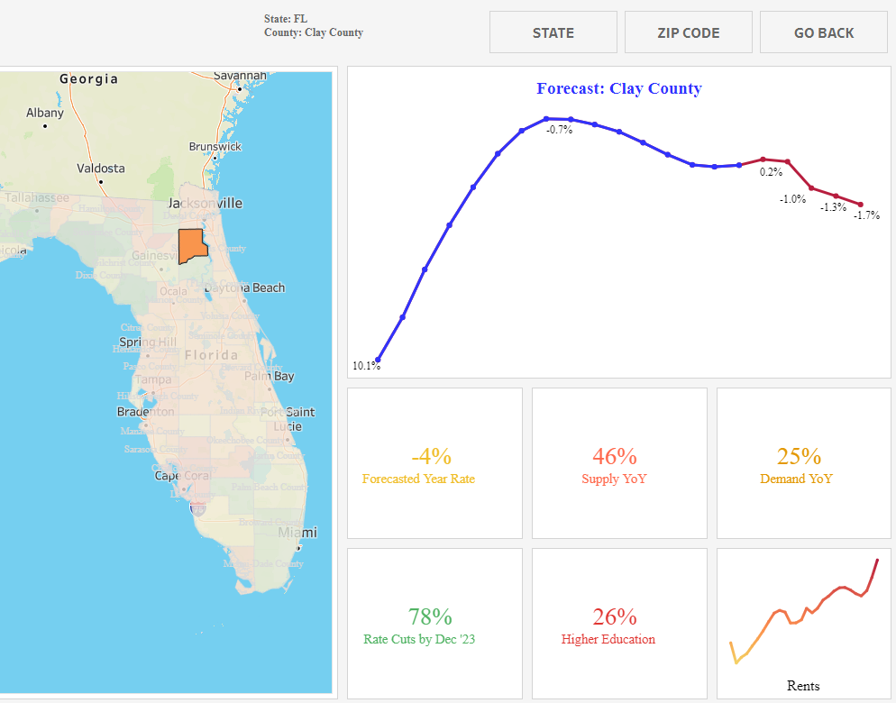Open the Rents trend chart thumbnail
The image size is (896, 703).
[x=803, y=624]
